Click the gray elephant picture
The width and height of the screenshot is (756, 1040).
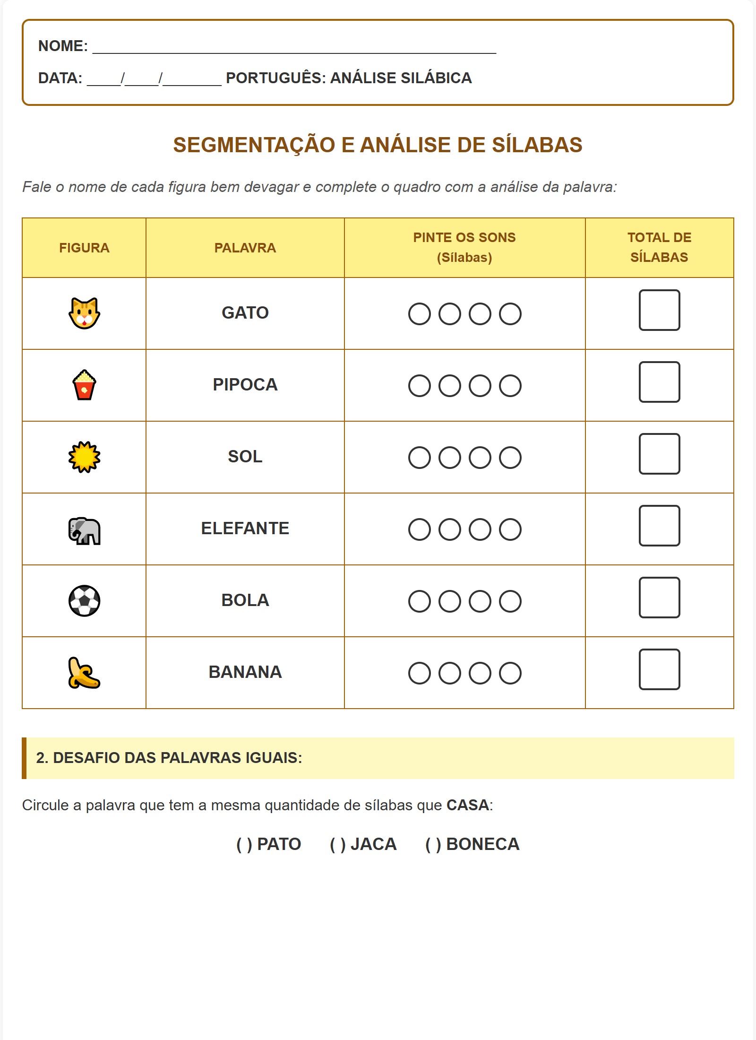(x=84, y=530)
